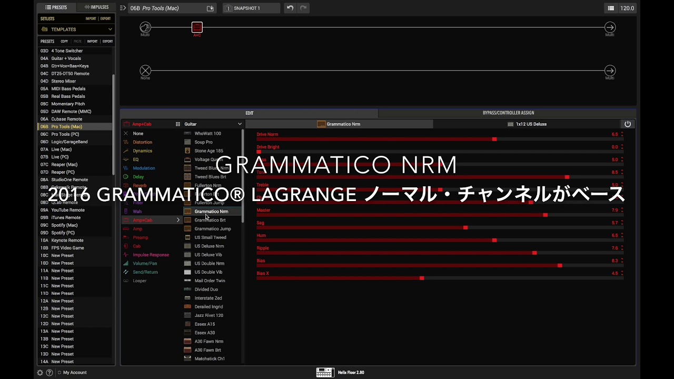Click the Drive Norm value stepper
Image resolution: width=674 pixels, height=379 pixels.
pos(622,134)
